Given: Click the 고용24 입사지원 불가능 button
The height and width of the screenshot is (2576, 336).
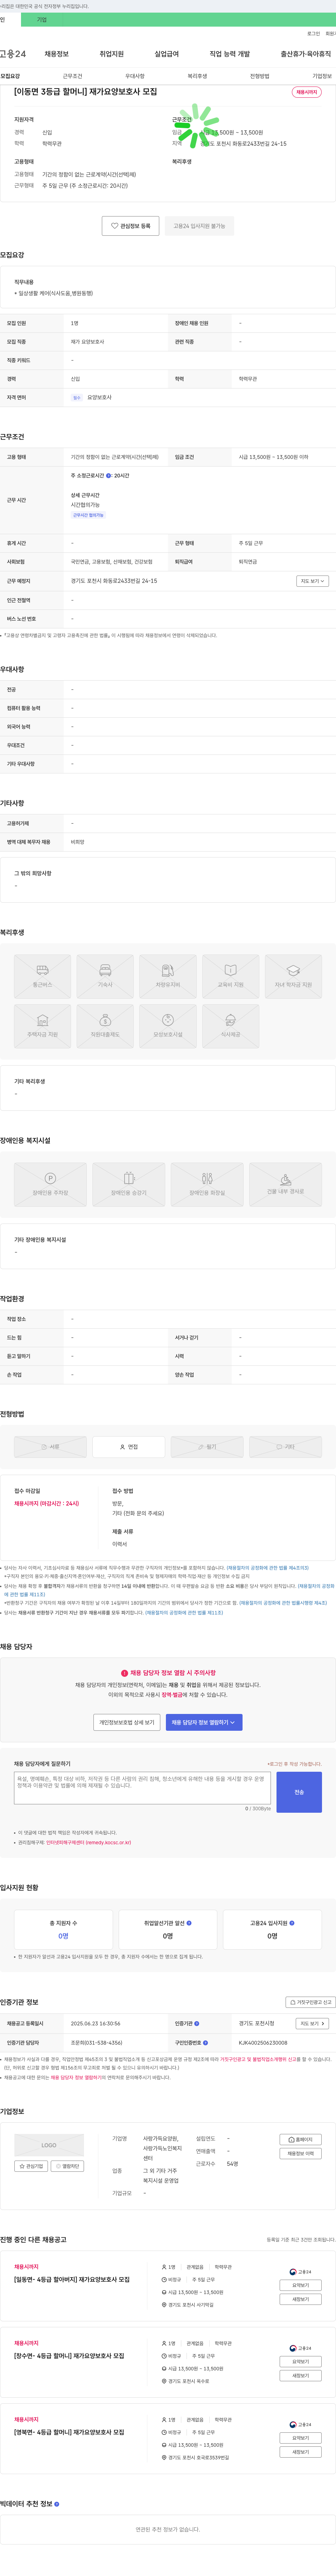Looking at the screenshot, I should pos(199,226).
